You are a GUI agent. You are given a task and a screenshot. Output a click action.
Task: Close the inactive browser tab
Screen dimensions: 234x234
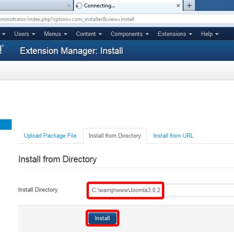pos(68,6)
